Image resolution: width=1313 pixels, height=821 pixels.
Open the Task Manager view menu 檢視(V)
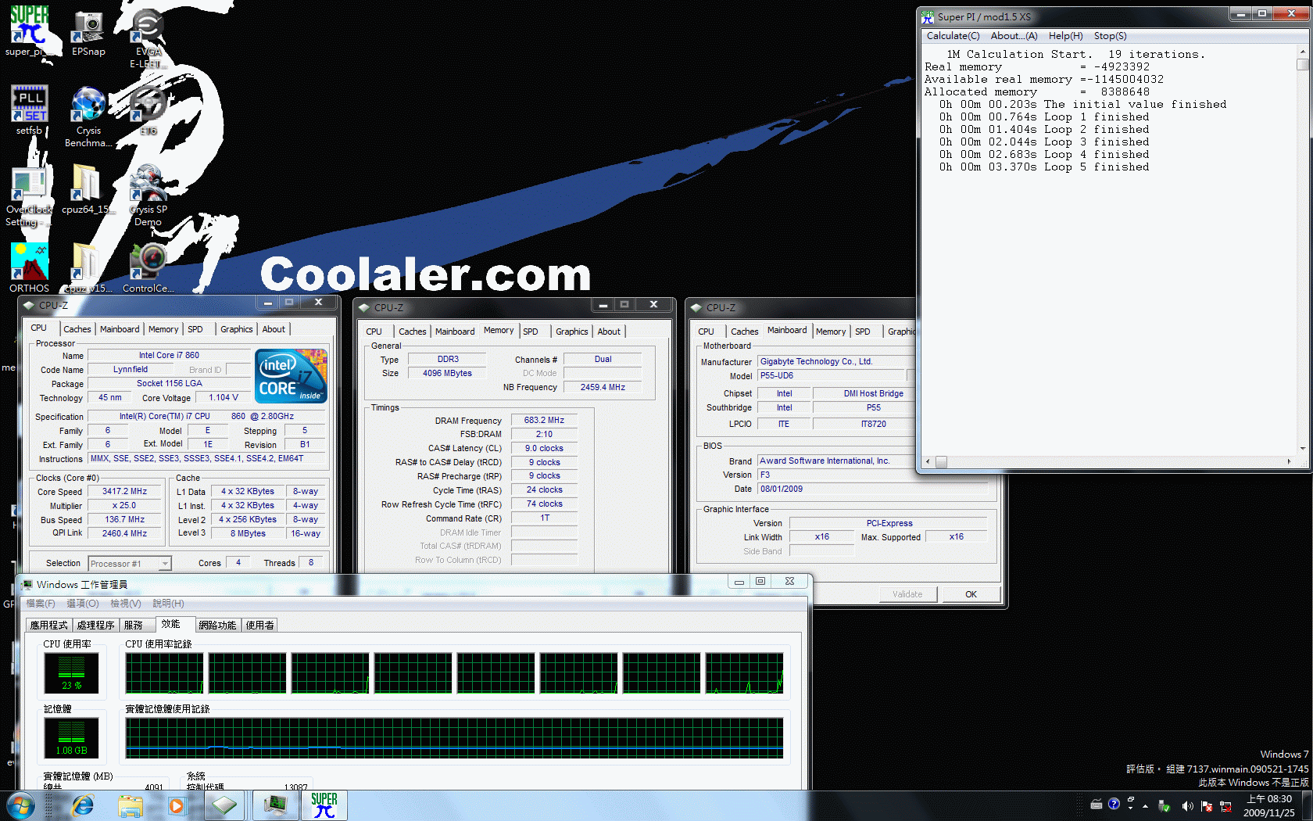coord(126,604)
